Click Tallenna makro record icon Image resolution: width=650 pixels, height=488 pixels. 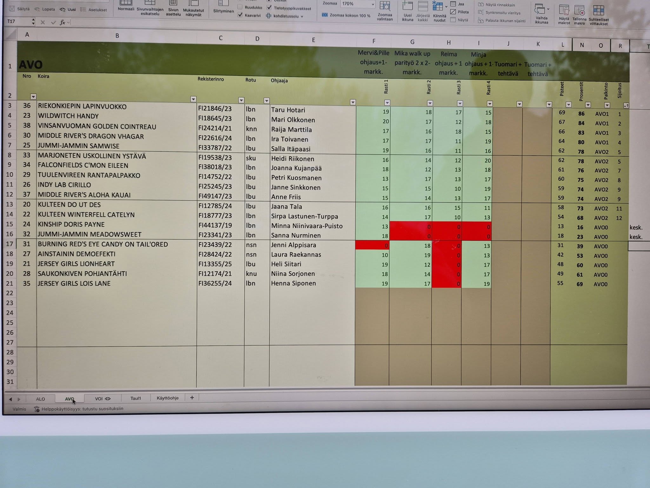click(x=579, y=10)
